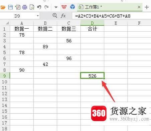Select row 1 header
This screenshot has width=151, height=131.
[x=5, y=29]
